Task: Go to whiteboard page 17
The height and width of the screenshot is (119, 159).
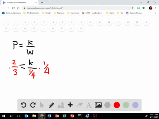Action: pyautogui.click(x=6, y=28)
